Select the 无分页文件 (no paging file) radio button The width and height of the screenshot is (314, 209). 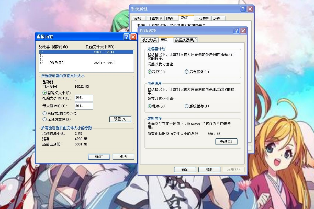tap(44, 119)
